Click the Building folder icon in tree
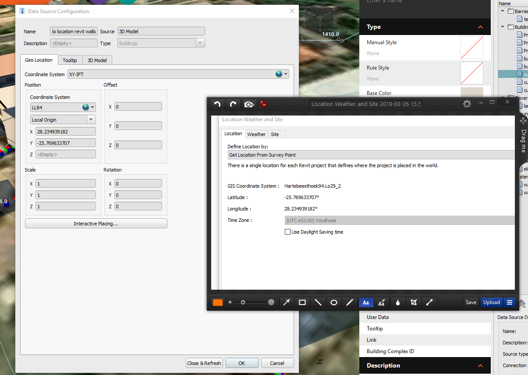528x375 pixels. click(510, 27)
